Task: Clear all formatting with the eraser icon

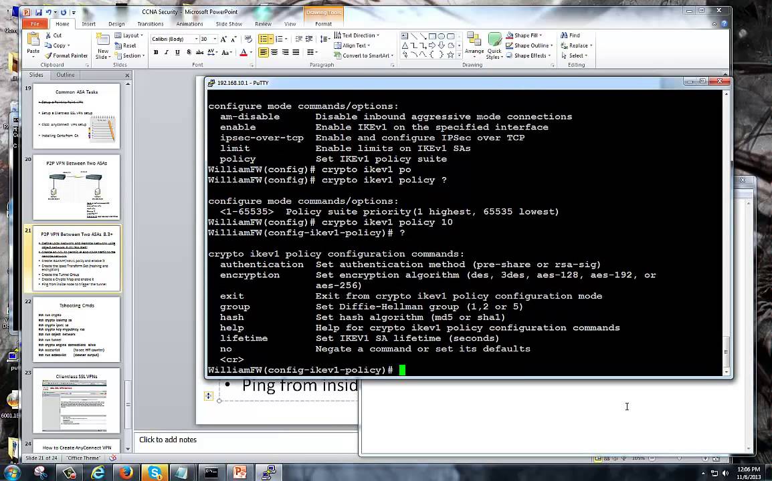Action: point(248,39)
